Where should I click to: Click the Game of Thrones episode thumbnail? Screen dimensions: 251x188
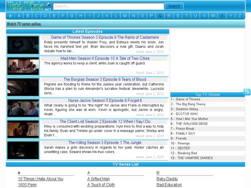(23, 45)
